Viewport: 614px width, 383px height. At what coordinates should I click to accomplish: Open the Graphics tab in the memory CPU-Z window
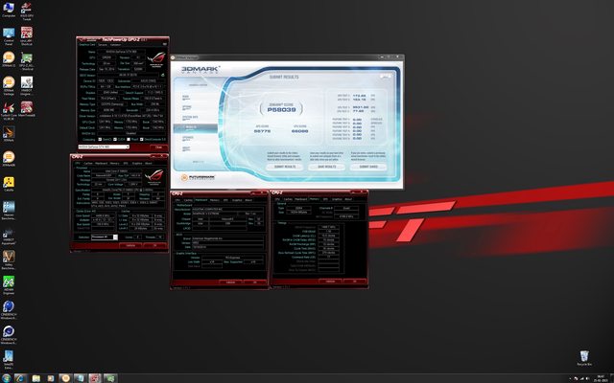click(337, 199)
